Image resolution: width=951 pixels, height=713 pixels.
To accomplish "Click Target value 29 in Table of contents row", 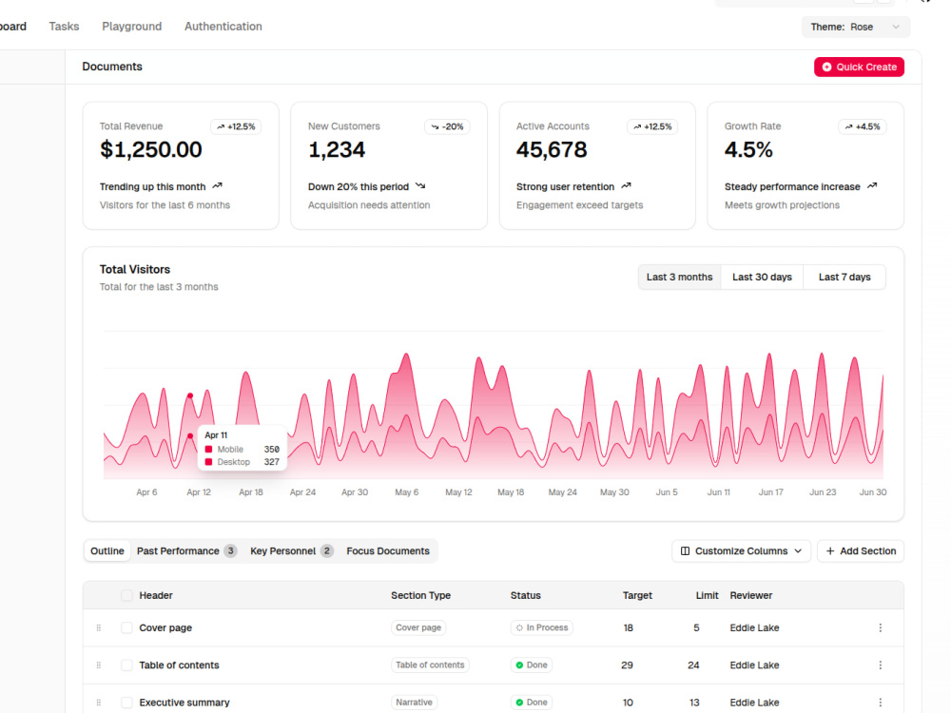I will 627,665.
